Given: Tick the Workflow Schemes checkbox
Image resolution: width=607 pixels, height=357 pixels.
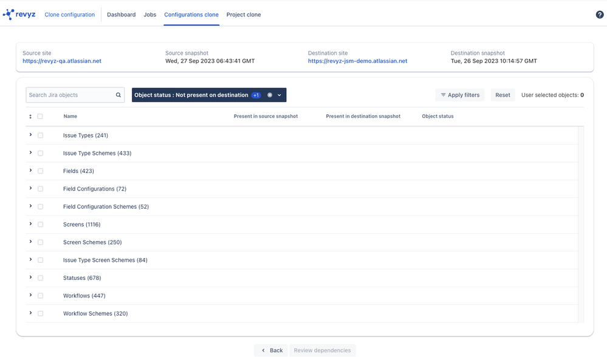Looking at the screenshot, I should tap(40, 313).
